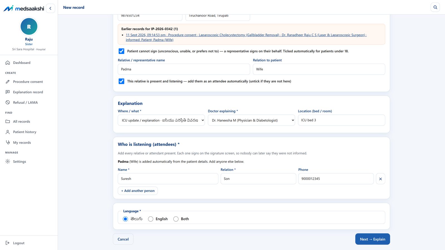
Task: Open the 'Doctor explaining' dropdown
Action: click(x=251, y=120)
